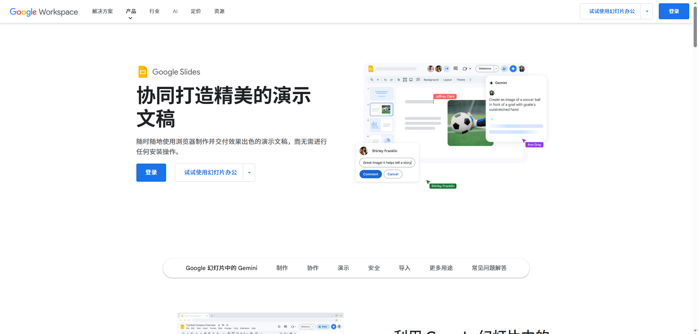Select the 安全 tab
The height and width of the screenshot is (334, 698).
[374, 268]
